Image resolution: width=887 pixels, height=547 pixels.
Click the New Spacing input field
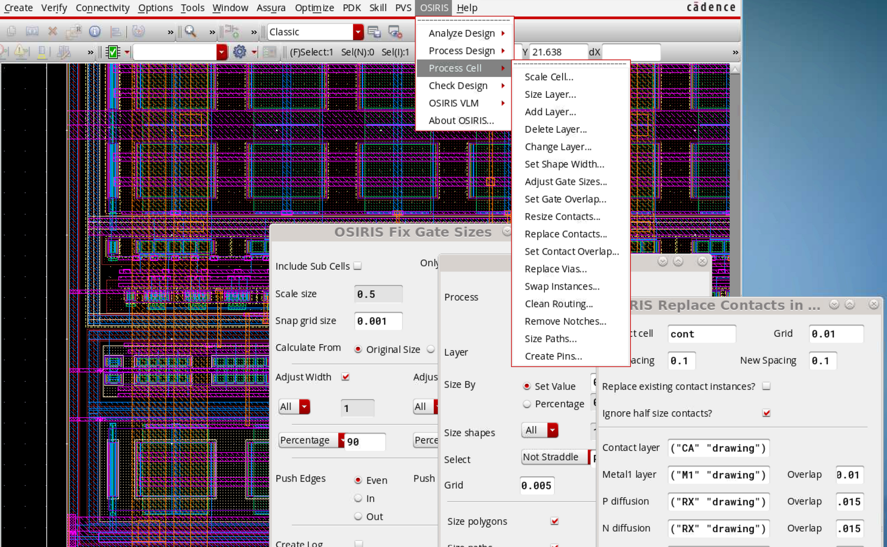(x=822, y=360)
